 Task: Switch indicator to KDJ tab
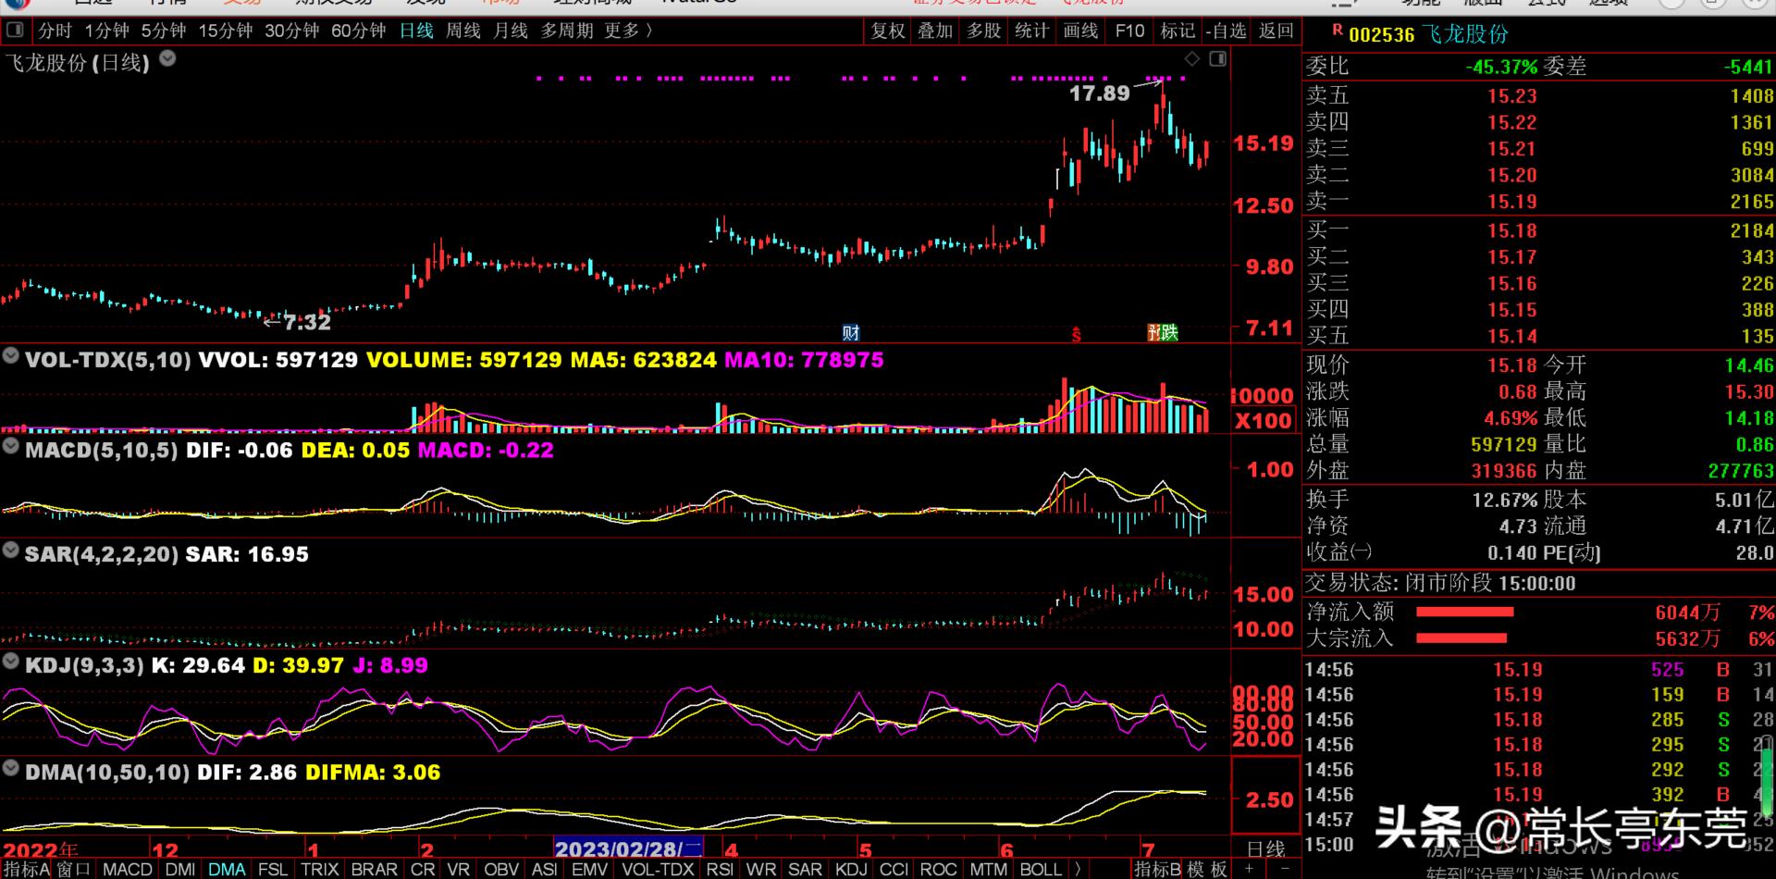pos(851,869)
